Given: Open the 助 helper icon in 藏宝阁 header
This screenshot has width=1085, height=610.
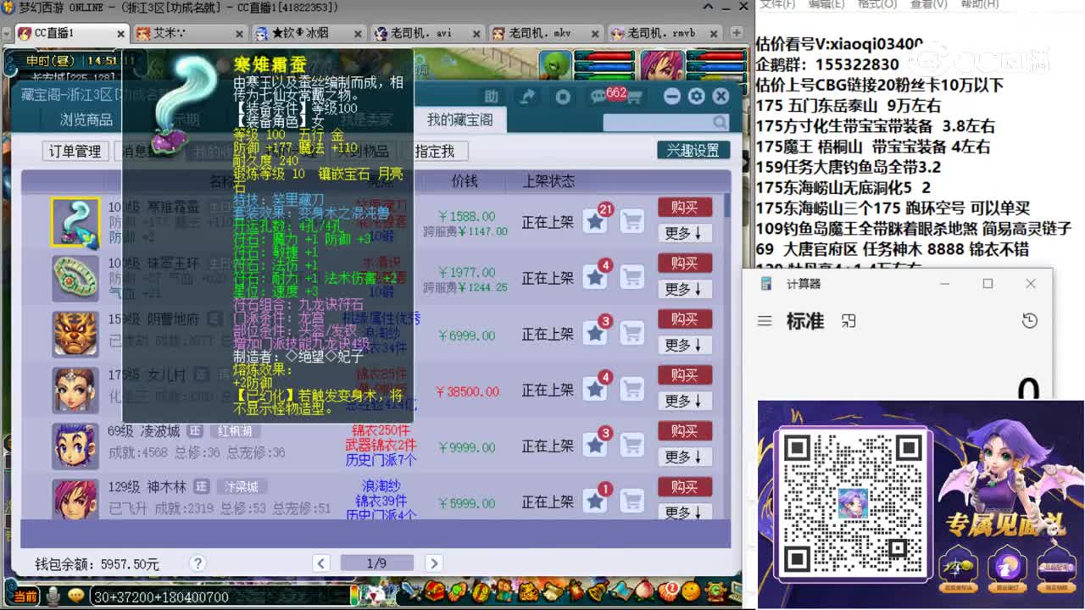Looking at the screenshot, I should coord(492,97).
